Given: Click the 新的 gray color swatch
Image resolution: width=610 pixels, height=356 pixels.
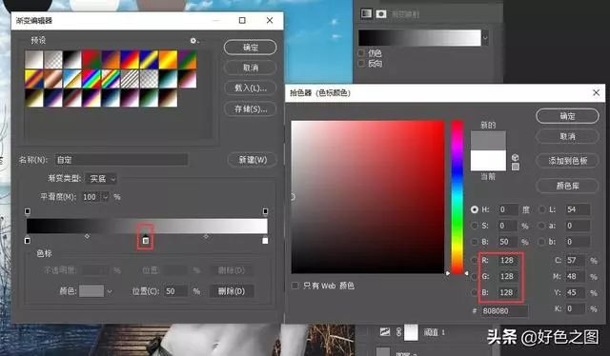Looking at the screenshot, I should (488, 141).
